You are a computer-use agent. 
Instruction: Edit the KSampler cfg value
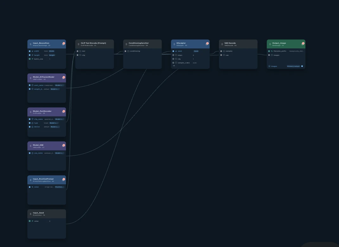193,59
